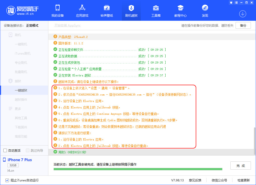The width and height of the screenshot is (256, 185).
Task: Open the list menu icon in title bar
Action: [x=236, y=3]
